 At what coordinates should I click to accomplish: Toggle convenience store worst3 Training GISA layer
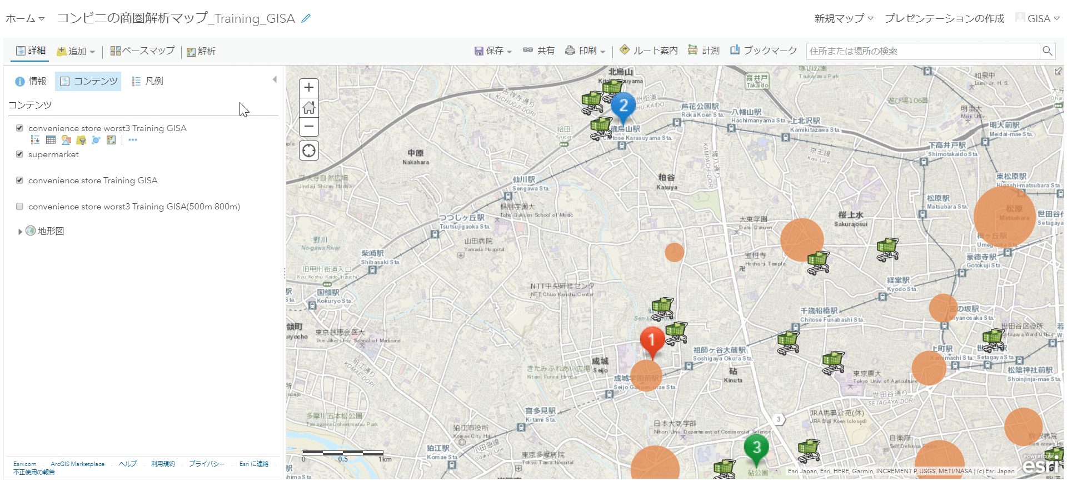(x=19, y=128)
